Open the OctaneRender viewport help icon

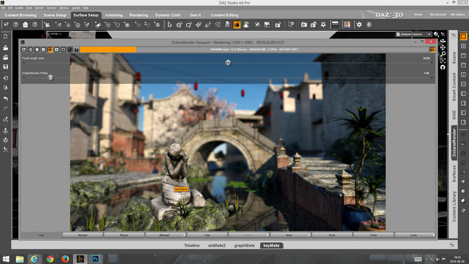76,49
